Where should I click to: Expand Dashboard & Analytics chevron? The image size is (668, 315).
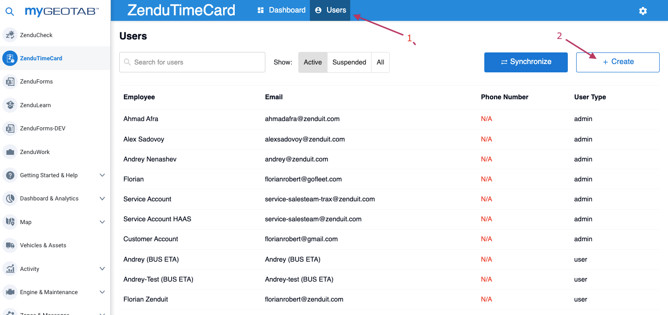tap(103, 199)
